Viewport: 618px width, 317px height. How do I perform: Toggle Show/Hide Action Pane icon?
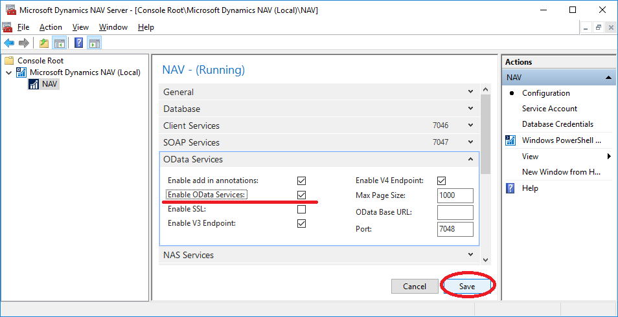94,43
